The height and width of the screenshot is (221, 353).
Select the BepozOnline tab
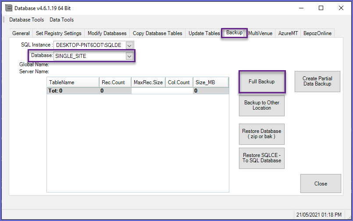317,33
